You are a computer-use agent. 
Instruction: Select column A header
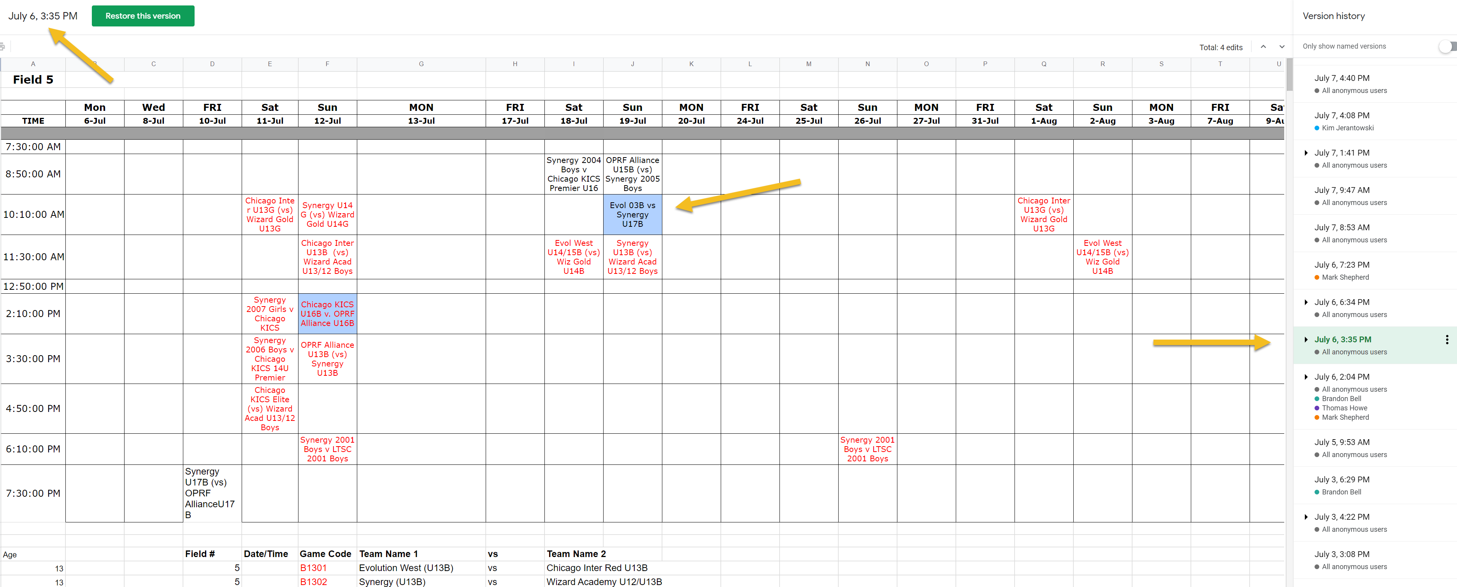point(33,64)
